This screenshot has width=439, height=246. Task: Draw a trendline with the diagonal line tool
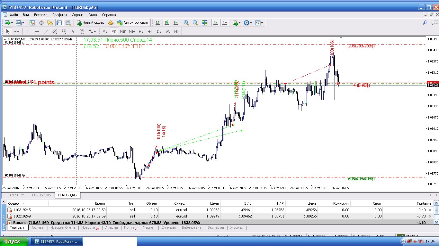pos(46,31)
